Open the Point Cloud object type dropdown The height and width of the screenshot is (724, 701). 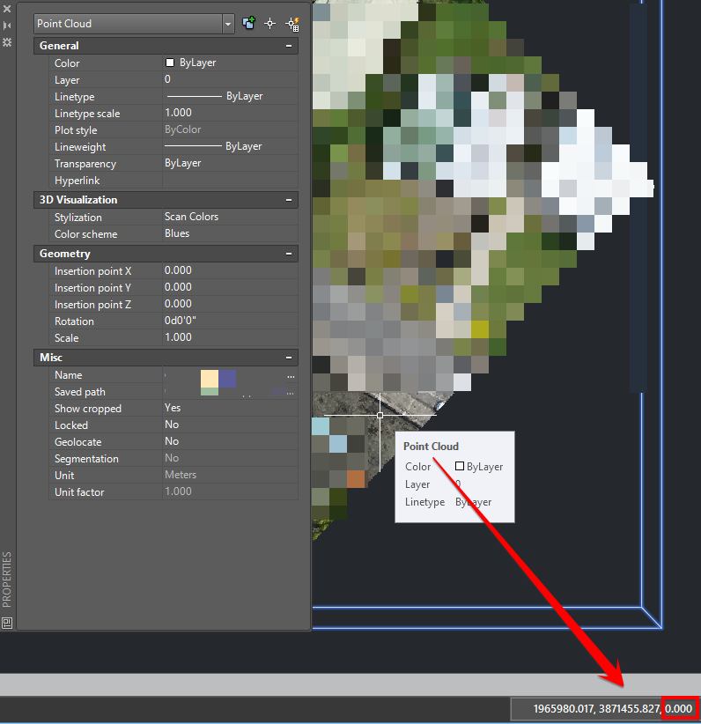coord(228,24)
